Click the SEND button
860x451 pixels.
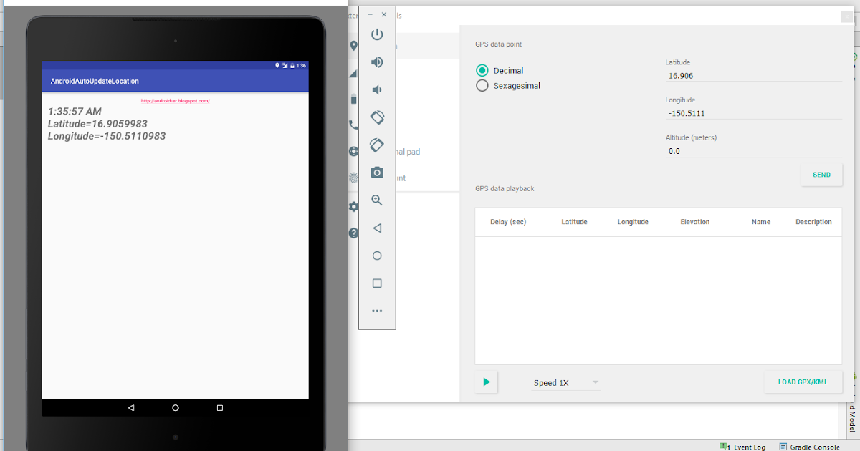click(821, 174)
